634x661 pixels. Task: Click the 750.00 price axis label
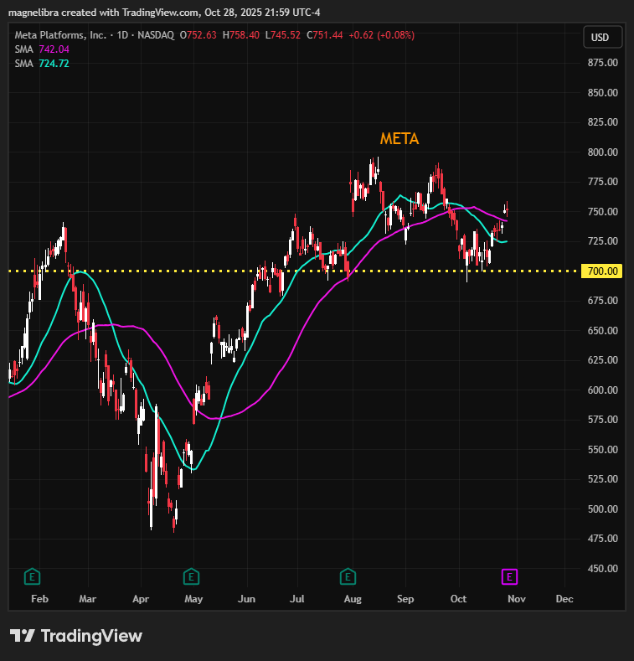point(603,212)
